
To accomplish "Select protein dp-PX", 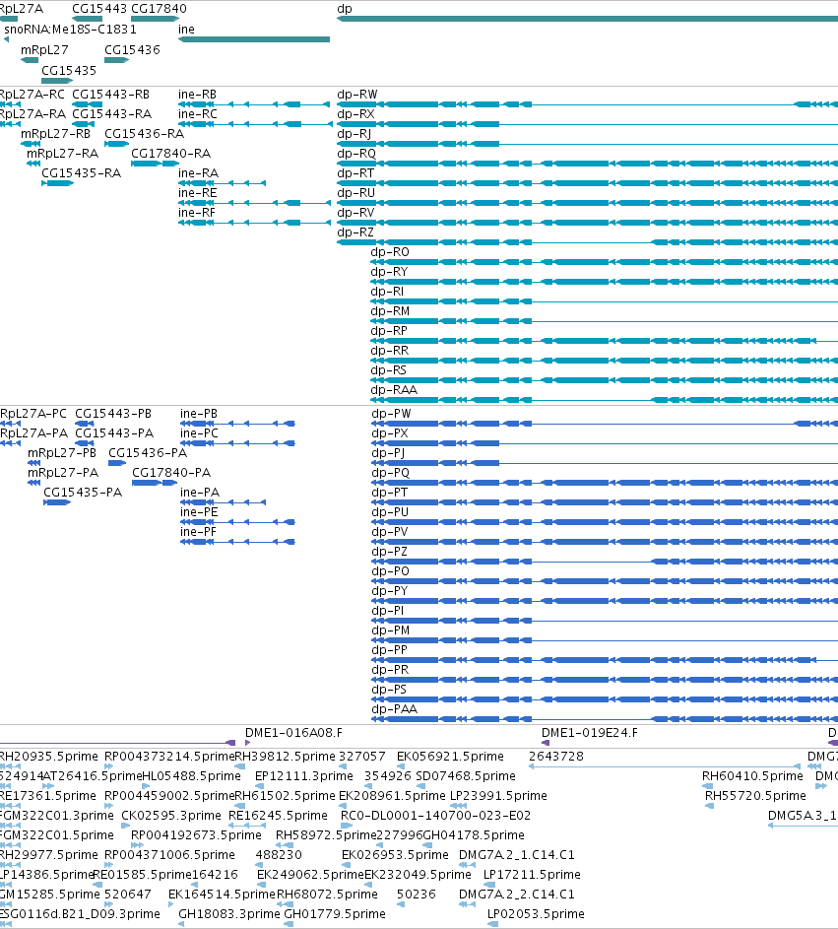I will click(x=605, y=443).
